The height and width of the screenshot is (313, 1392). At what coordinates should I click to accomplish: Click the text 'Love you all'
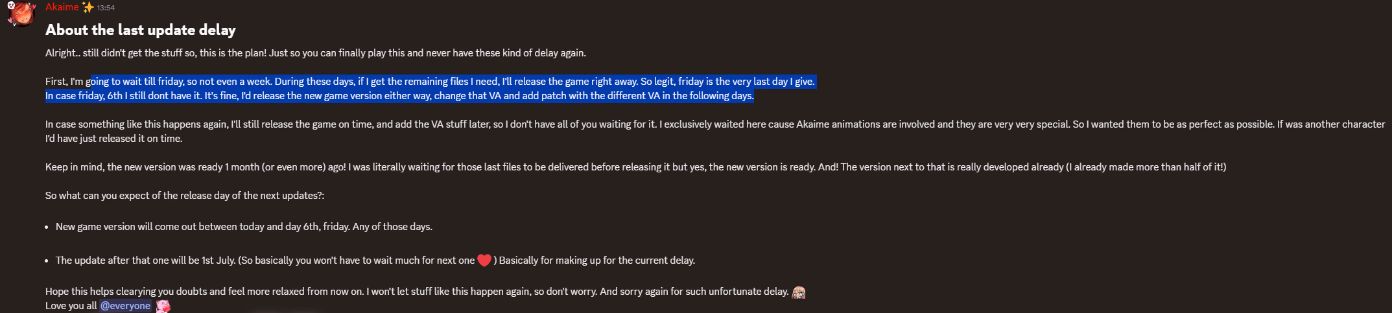point(71,306)
